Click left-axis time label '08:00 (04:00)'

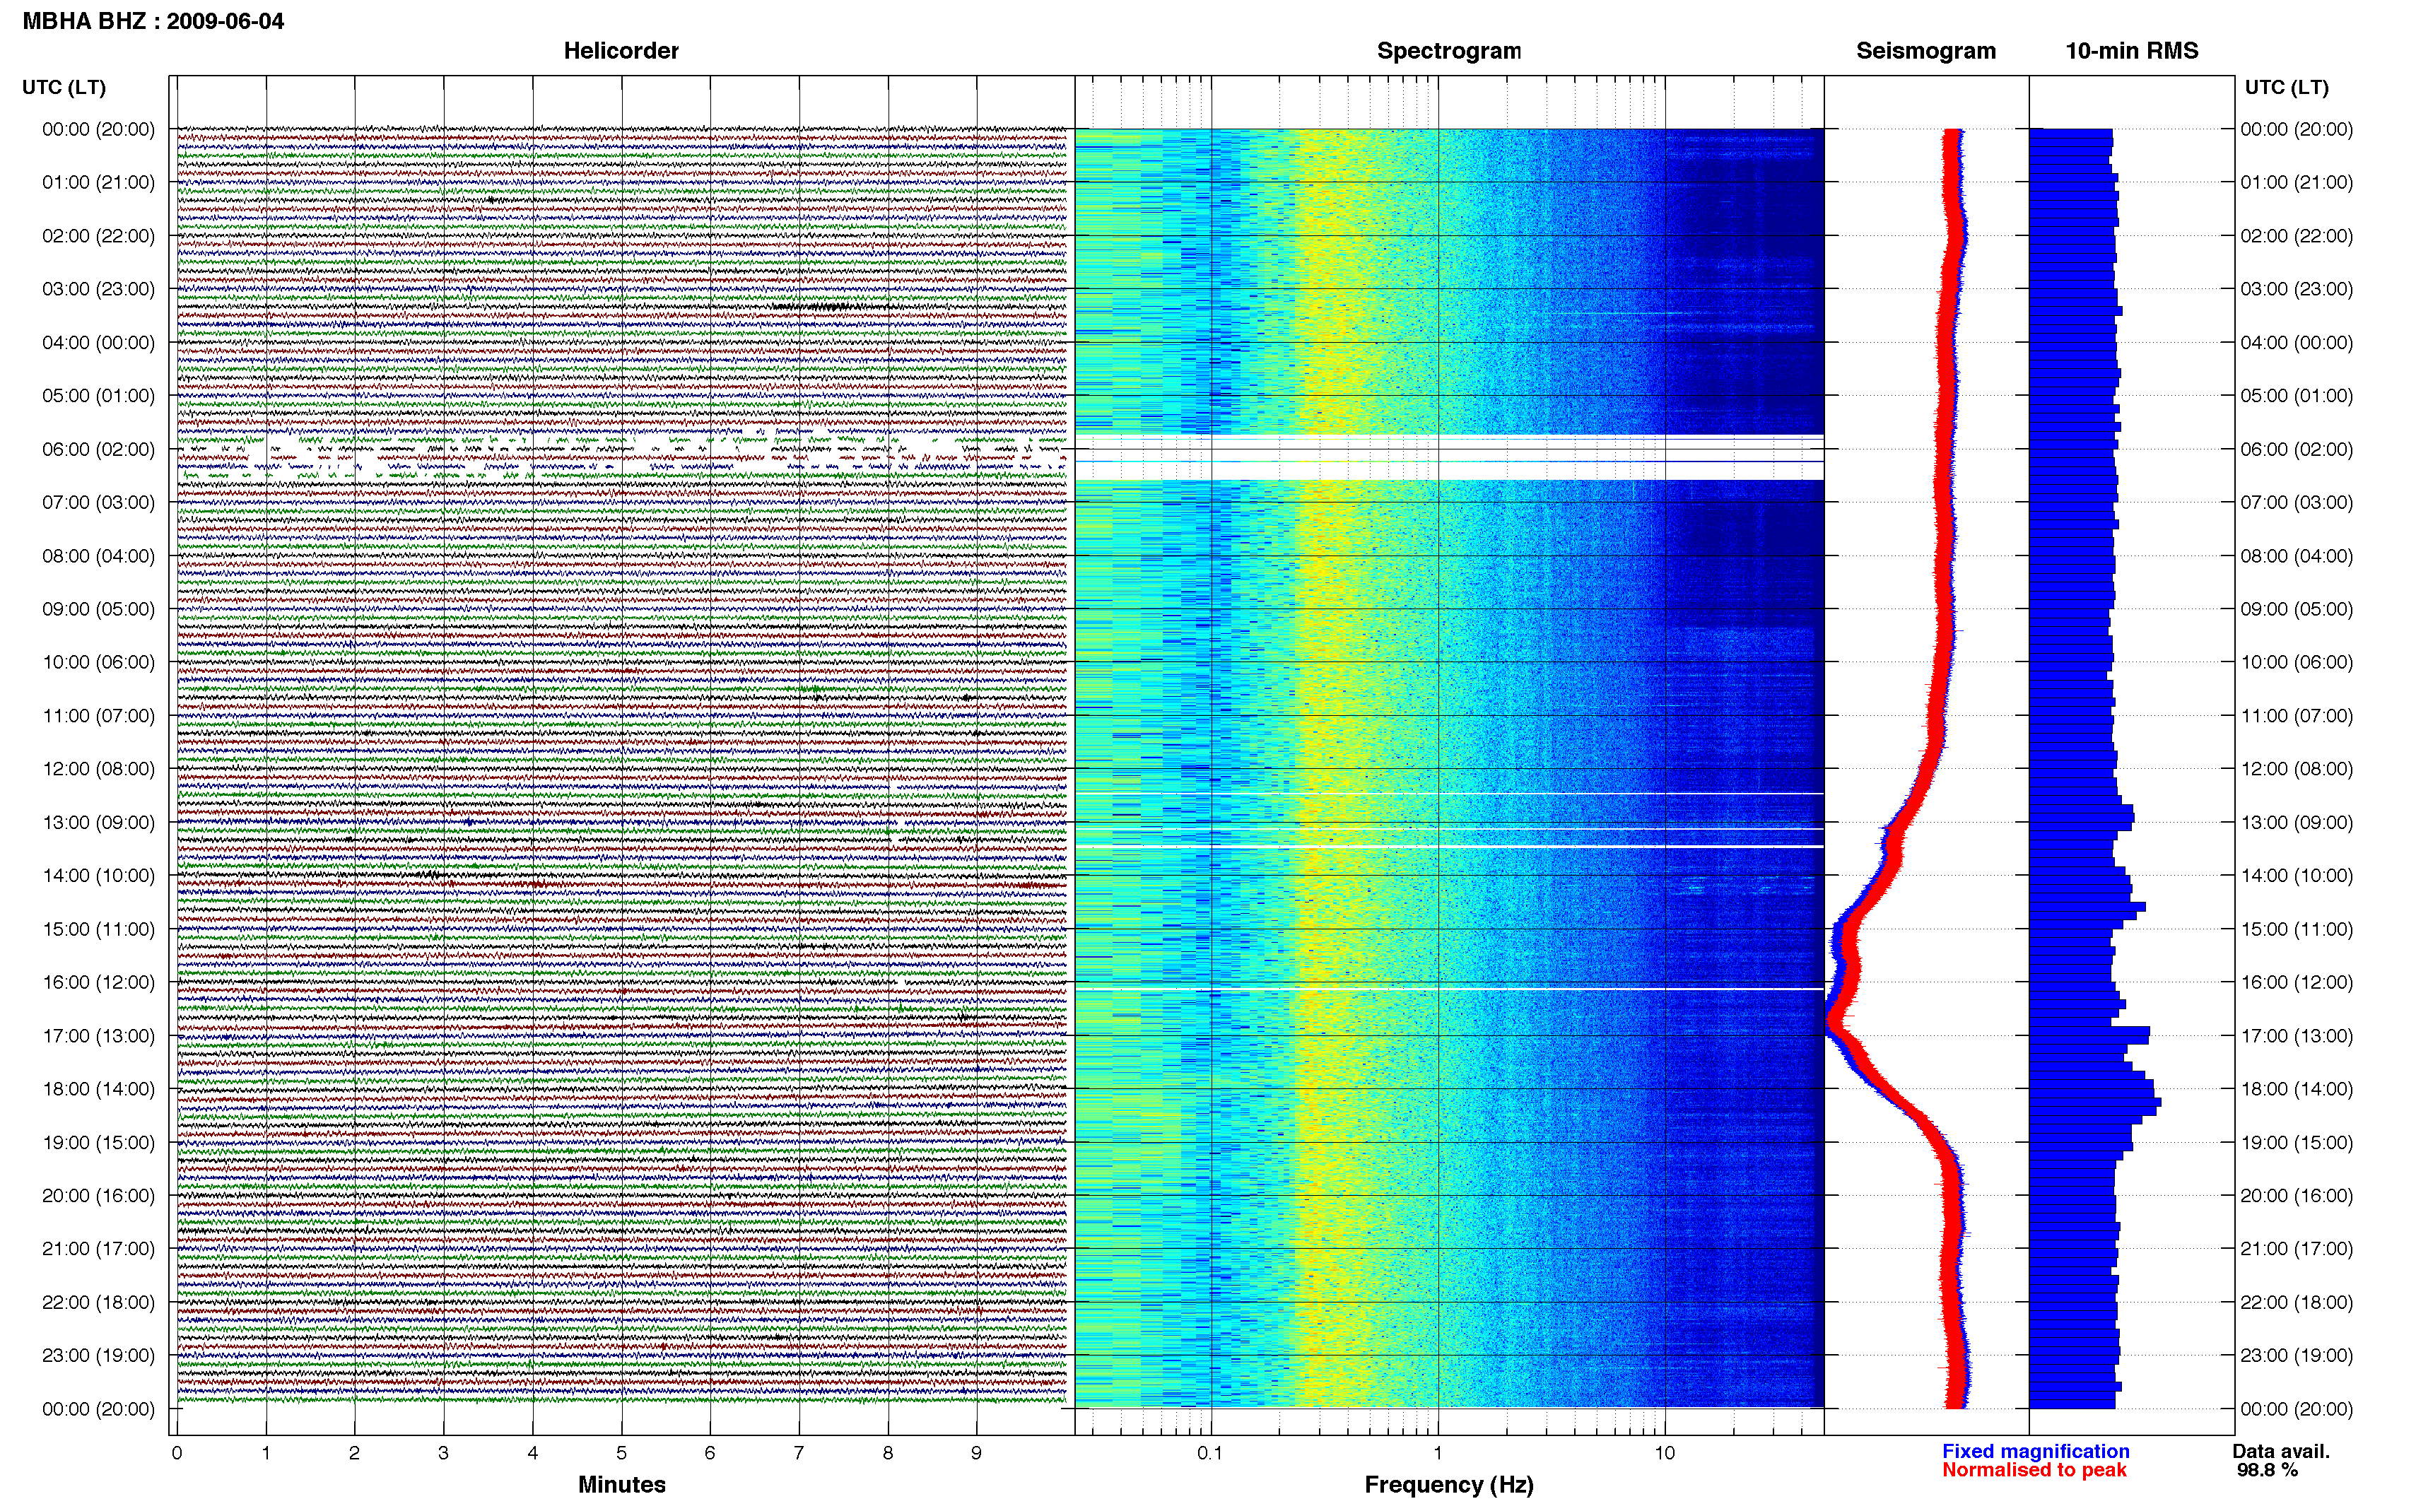tap(99, 555)
